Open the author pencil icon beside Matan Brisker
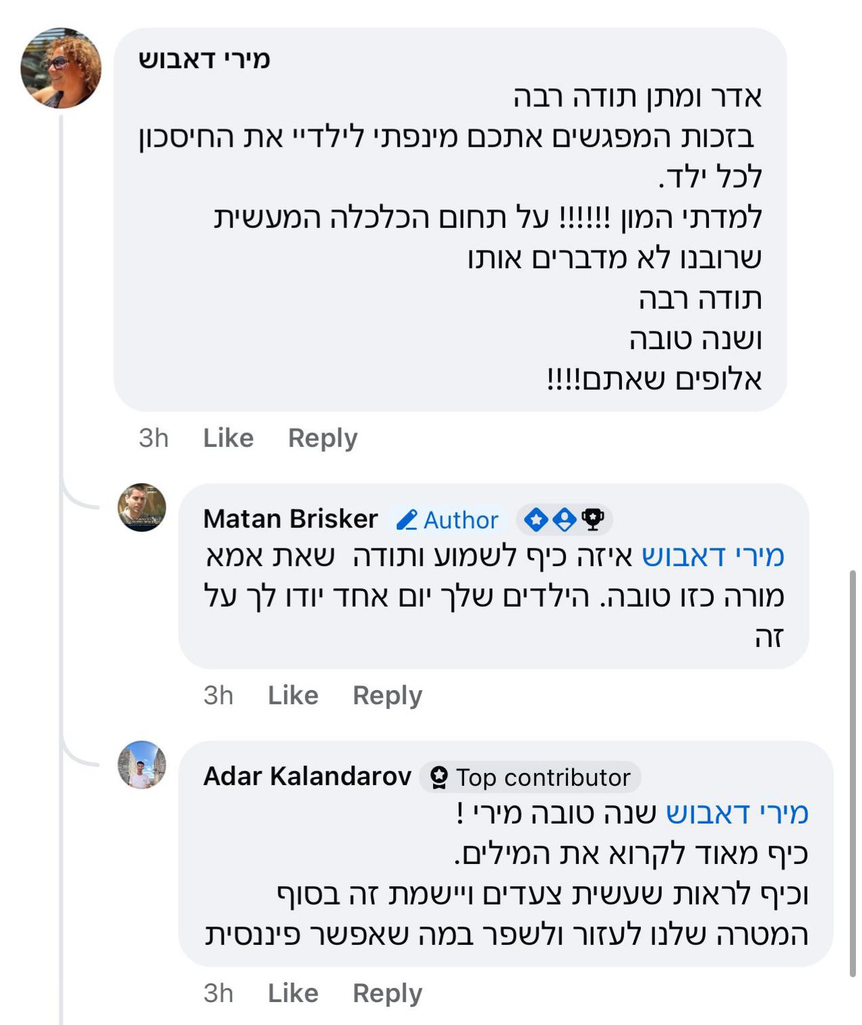The image size is (862, 1025). [407, 520]
